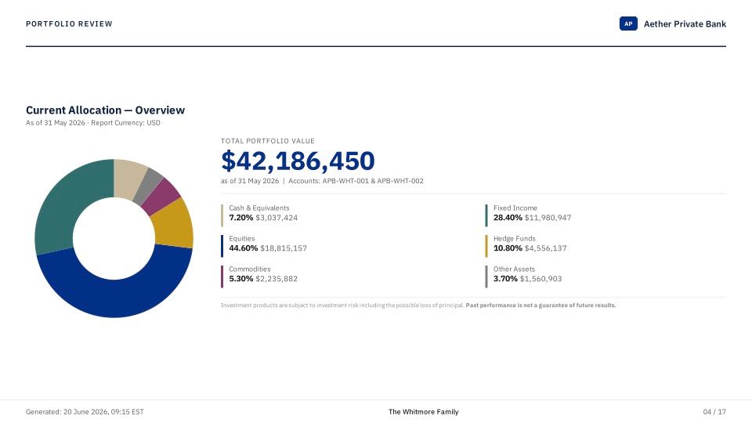Screen dimensions: 752x423
Task: Click the Cash & Equivalents legend color bar
Action: pyautogui.click(x=222, y=215)
